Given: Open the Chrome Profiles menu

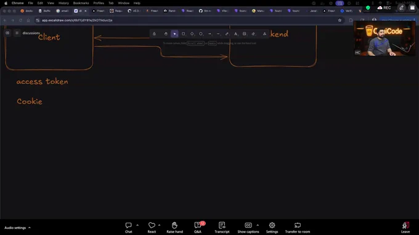Looking at the screenshot, I should pyautogui.click(x=99, y=3).
